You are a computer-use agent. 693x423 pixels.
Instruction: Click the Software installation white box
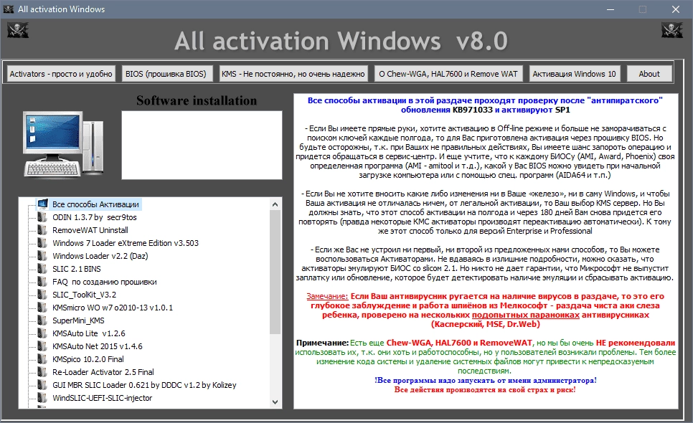point(202,145)
